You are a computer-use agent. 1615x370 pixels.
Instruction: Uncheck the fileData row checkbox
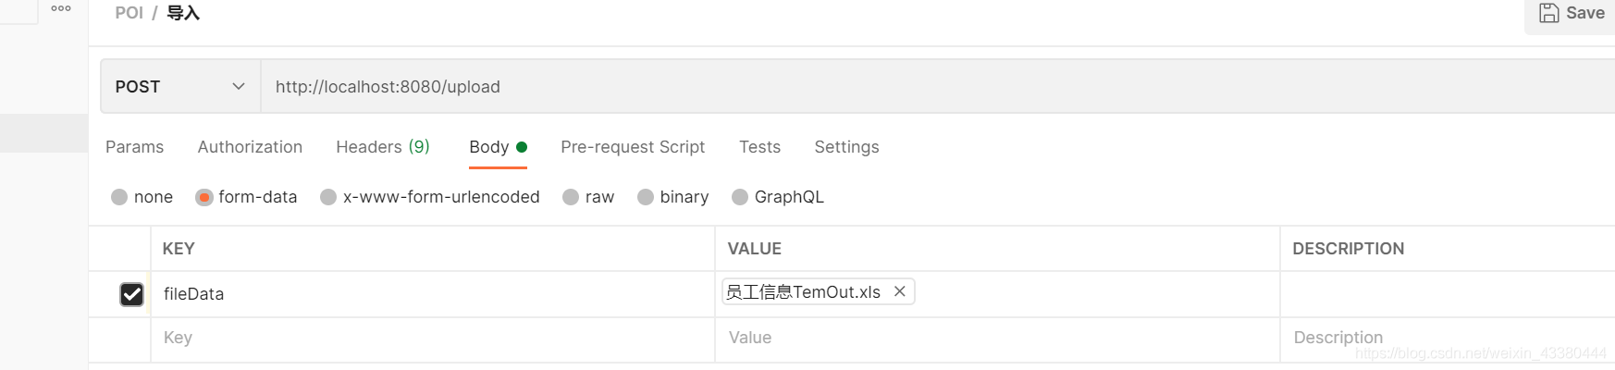pyautogui.click(x=131, y=294)
